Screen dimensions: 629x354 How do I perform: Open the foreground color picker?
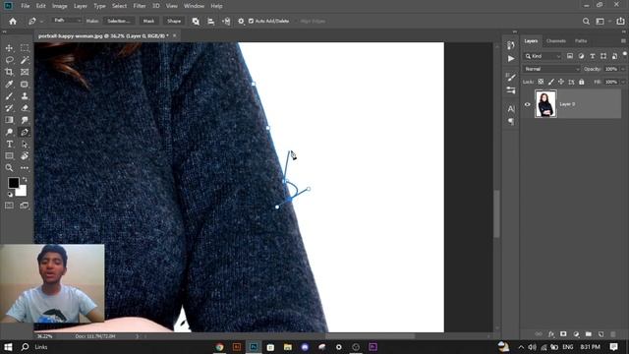(13, 183)
